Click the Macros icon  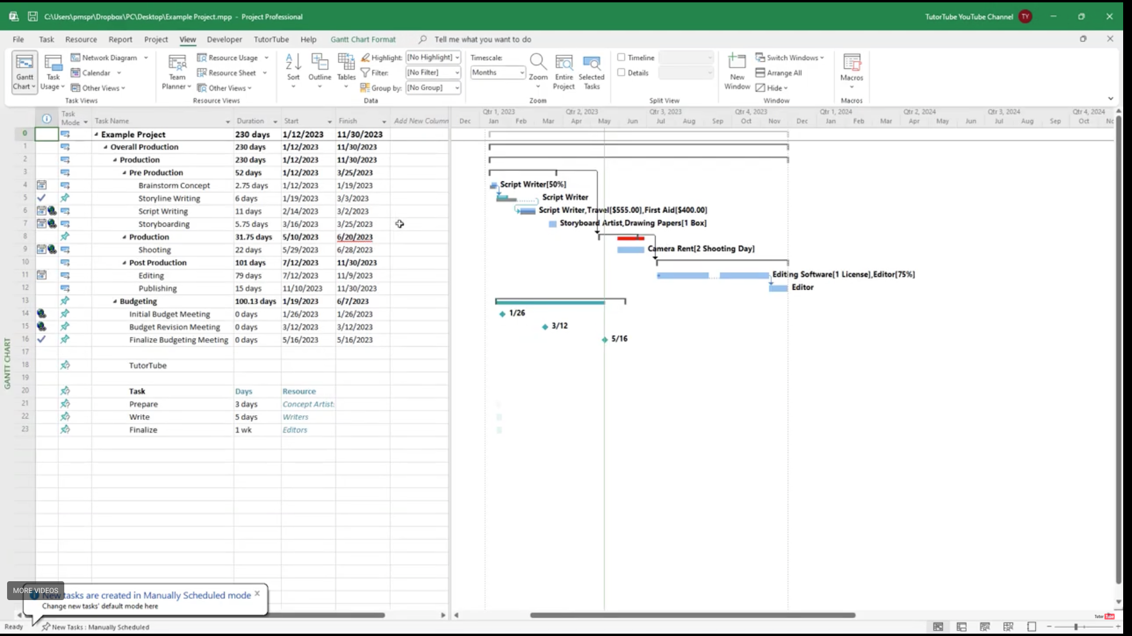tap(851, 68)
